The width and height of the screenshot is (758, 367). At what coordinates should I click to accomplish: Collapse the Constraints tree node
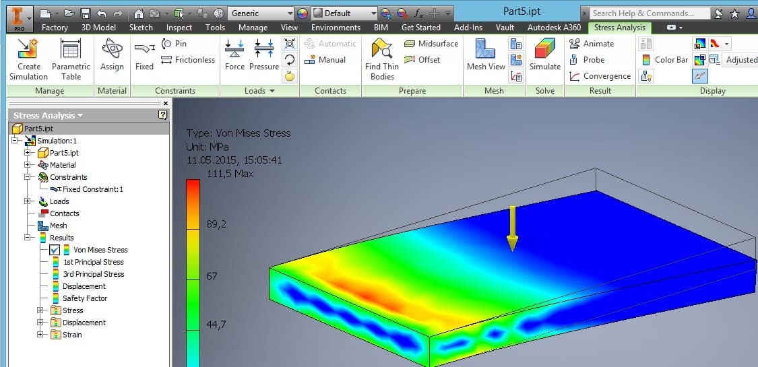28,177
